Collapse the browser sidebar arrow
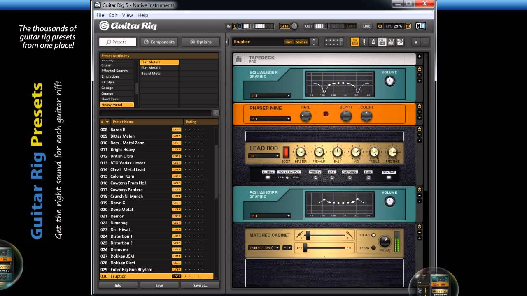The image size is (527, 296). tap(226, 42)
